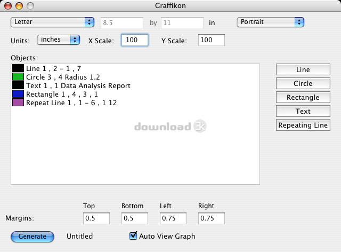Click the green Circle color swatch
The height and width of the screenshot is (252, 341).
18,77
